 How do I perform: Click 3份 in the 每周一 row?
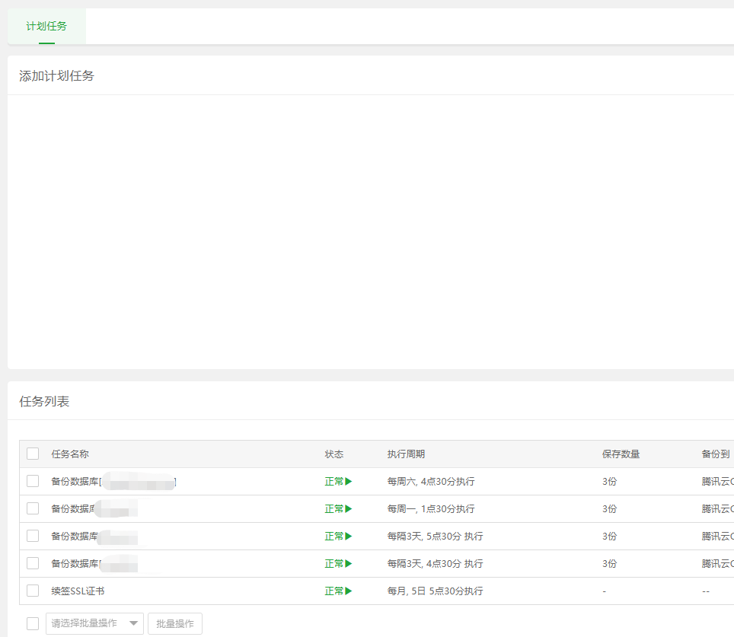pos(609,508)
